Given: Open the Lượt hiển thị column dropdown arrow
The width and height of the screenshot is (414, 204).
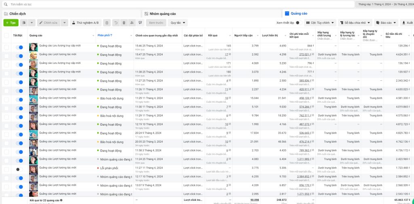Looking at the screenshot, I should [x=285, y=36].
